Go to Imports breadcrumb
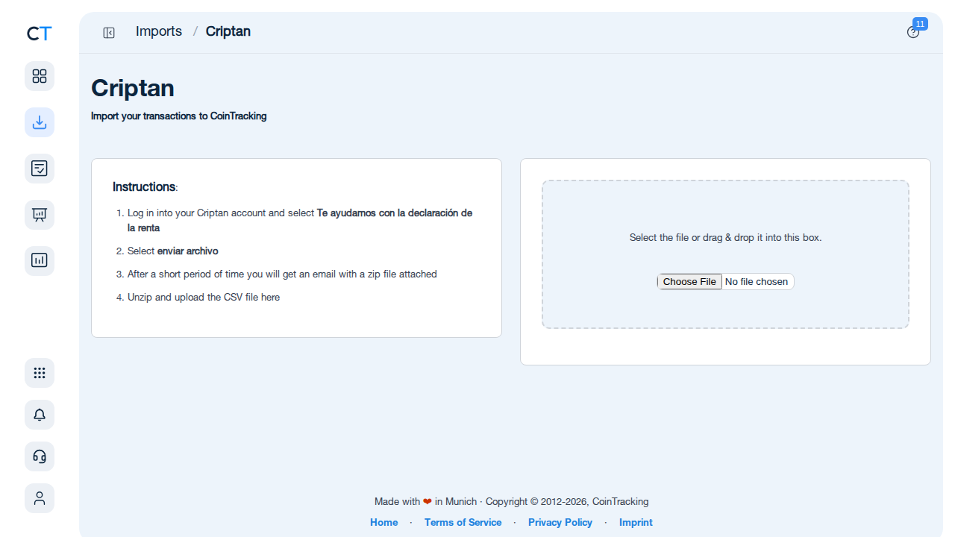 click(159, 31)
